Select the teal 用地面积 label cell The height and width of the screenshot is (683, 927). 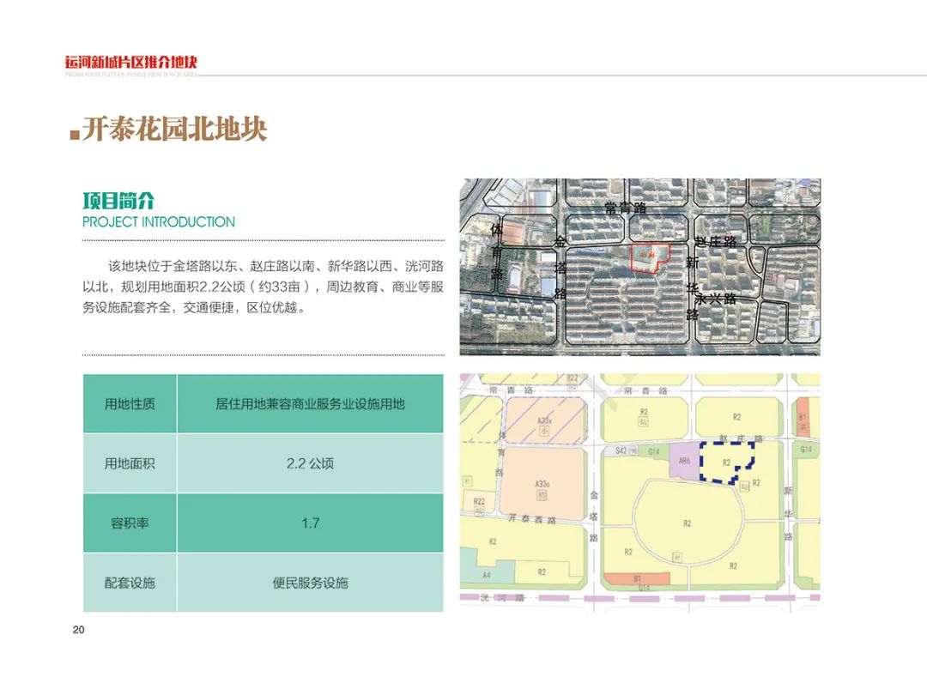(x=129, y=462)
